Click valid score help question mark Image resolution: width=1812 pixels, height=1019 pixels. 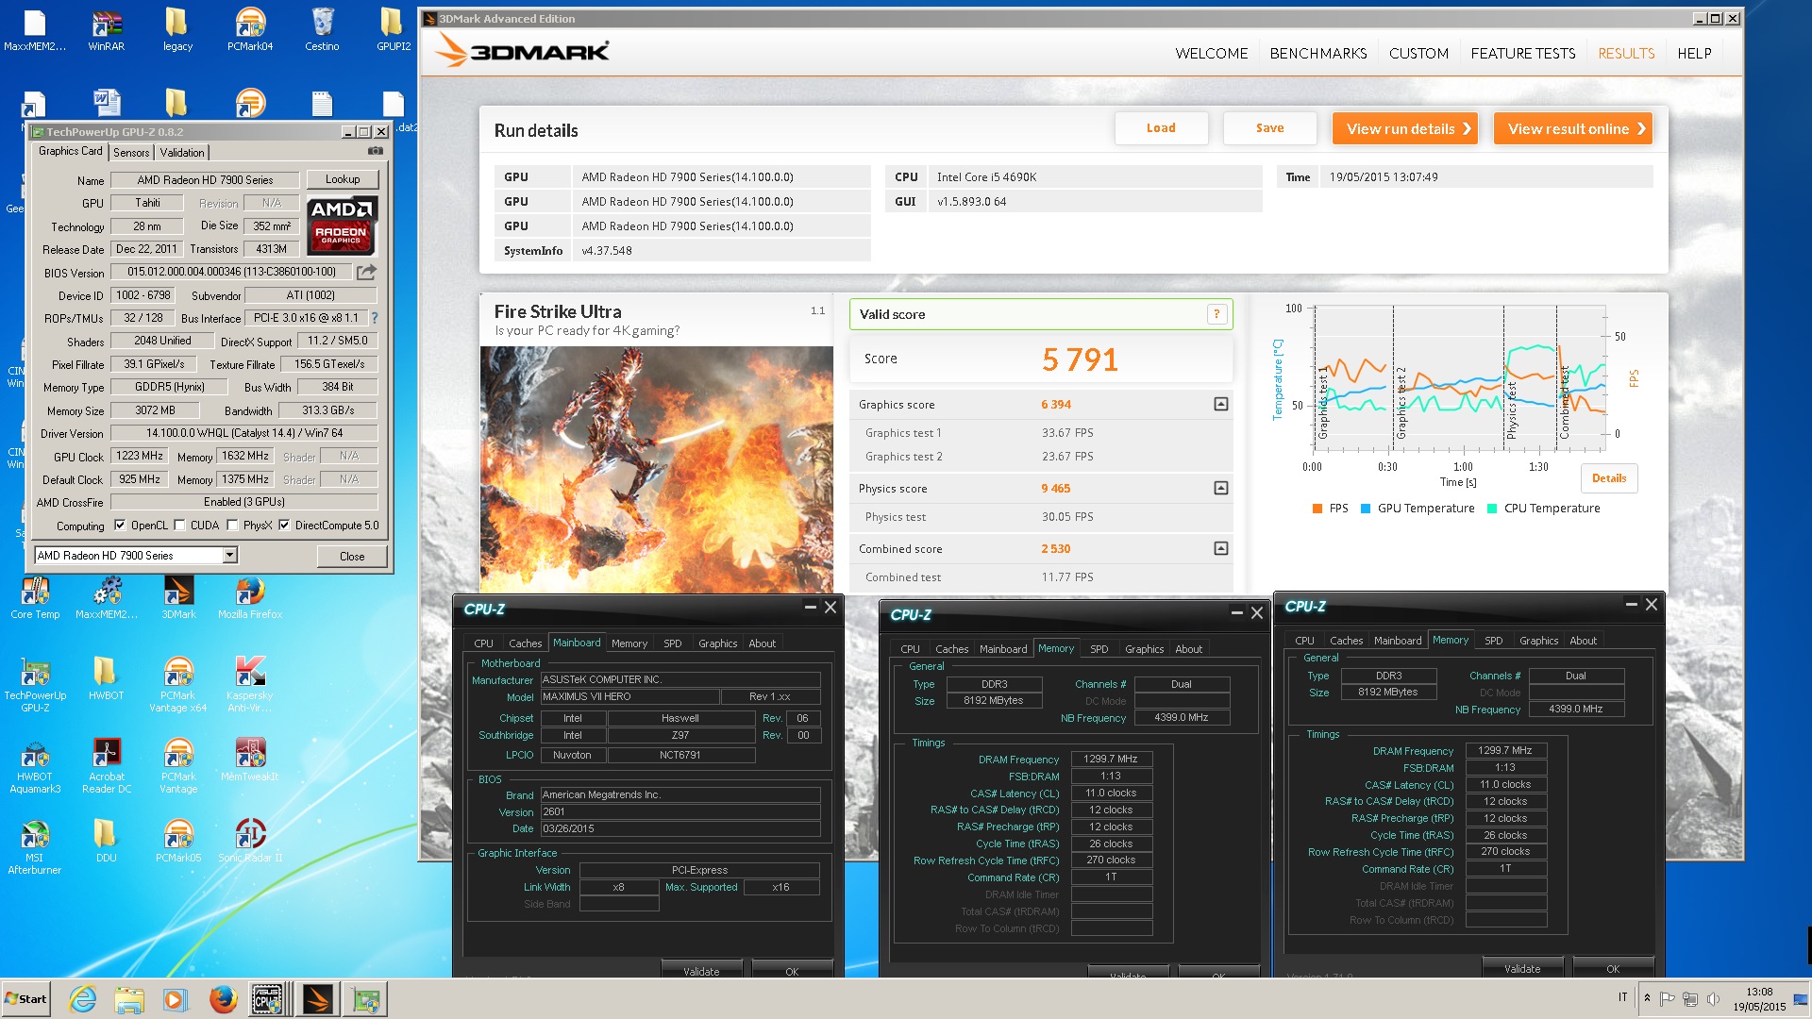[x=1216, y=314]
